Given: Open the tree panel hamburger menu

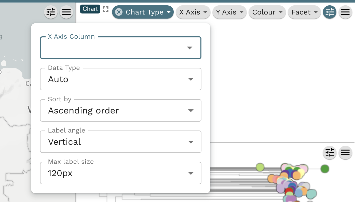Looking at the screenshot, I should tap(345, 153).
